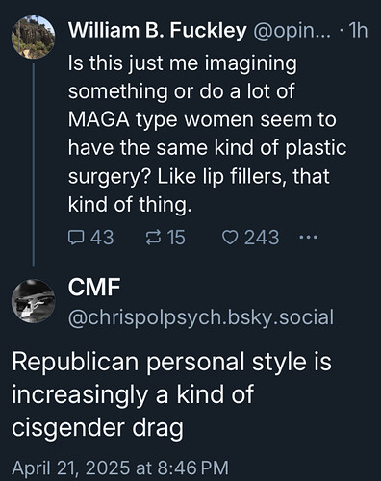This screenshot has width=381, height=481.
Task: Click the like count 243
Action: pos(262,238)
